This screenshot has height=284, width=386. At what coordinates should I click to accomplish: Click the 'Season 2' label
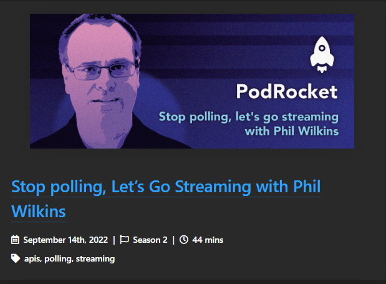coord(150,240)
